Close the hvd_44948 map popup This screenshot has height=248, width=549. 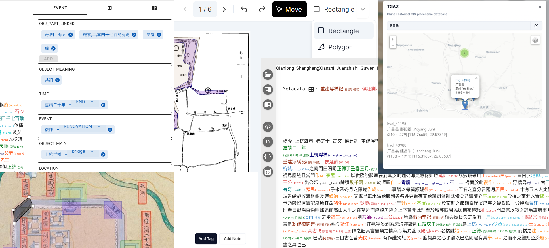tap(476, 78)
